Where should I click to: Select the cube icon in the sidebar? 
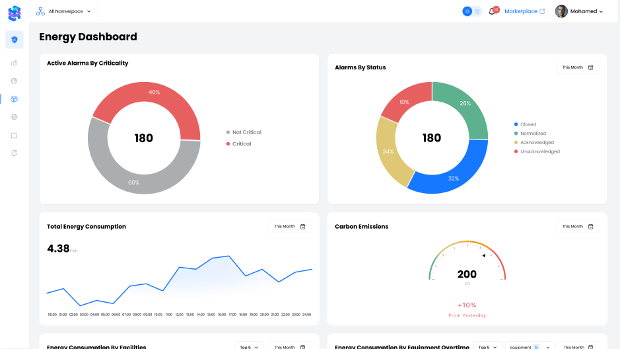(x=15, y=99)
